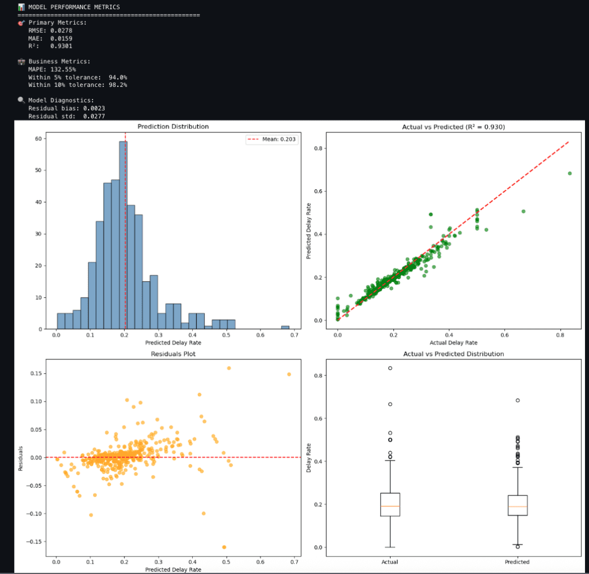Click the box above the Actual label
The height and width of the screenshot is (574, 589).
coord(390,504)
